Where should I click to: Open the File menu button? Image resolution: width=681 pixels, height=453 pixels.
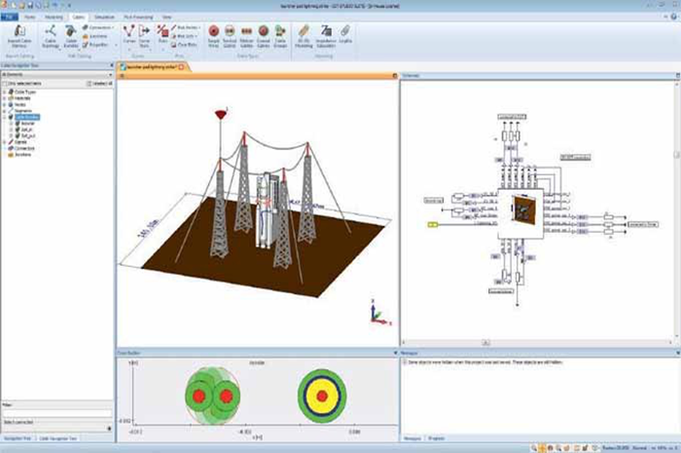pyautogui.click(x=9, y=17)
